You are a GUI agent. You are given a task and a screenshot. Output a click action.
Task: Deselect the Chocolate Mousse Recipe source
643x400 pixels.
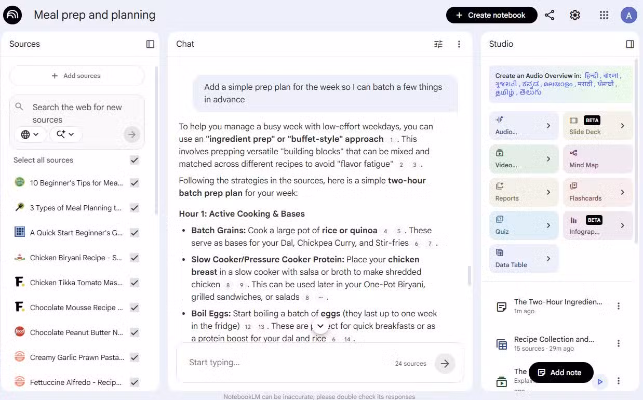[135, 308]
